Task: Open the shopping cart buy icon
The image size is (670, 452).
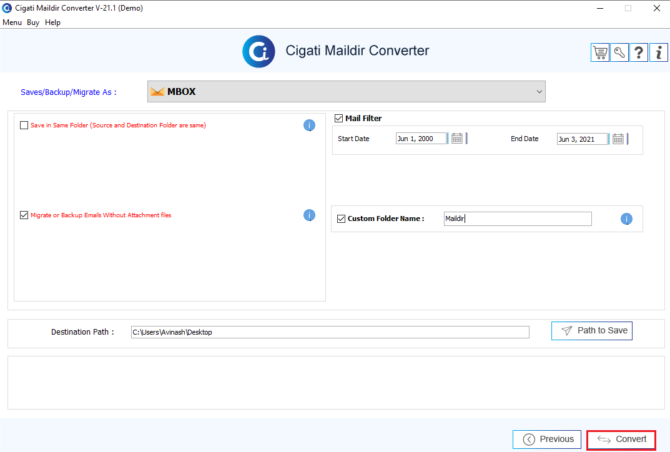Action: click(x=600, y=52)
